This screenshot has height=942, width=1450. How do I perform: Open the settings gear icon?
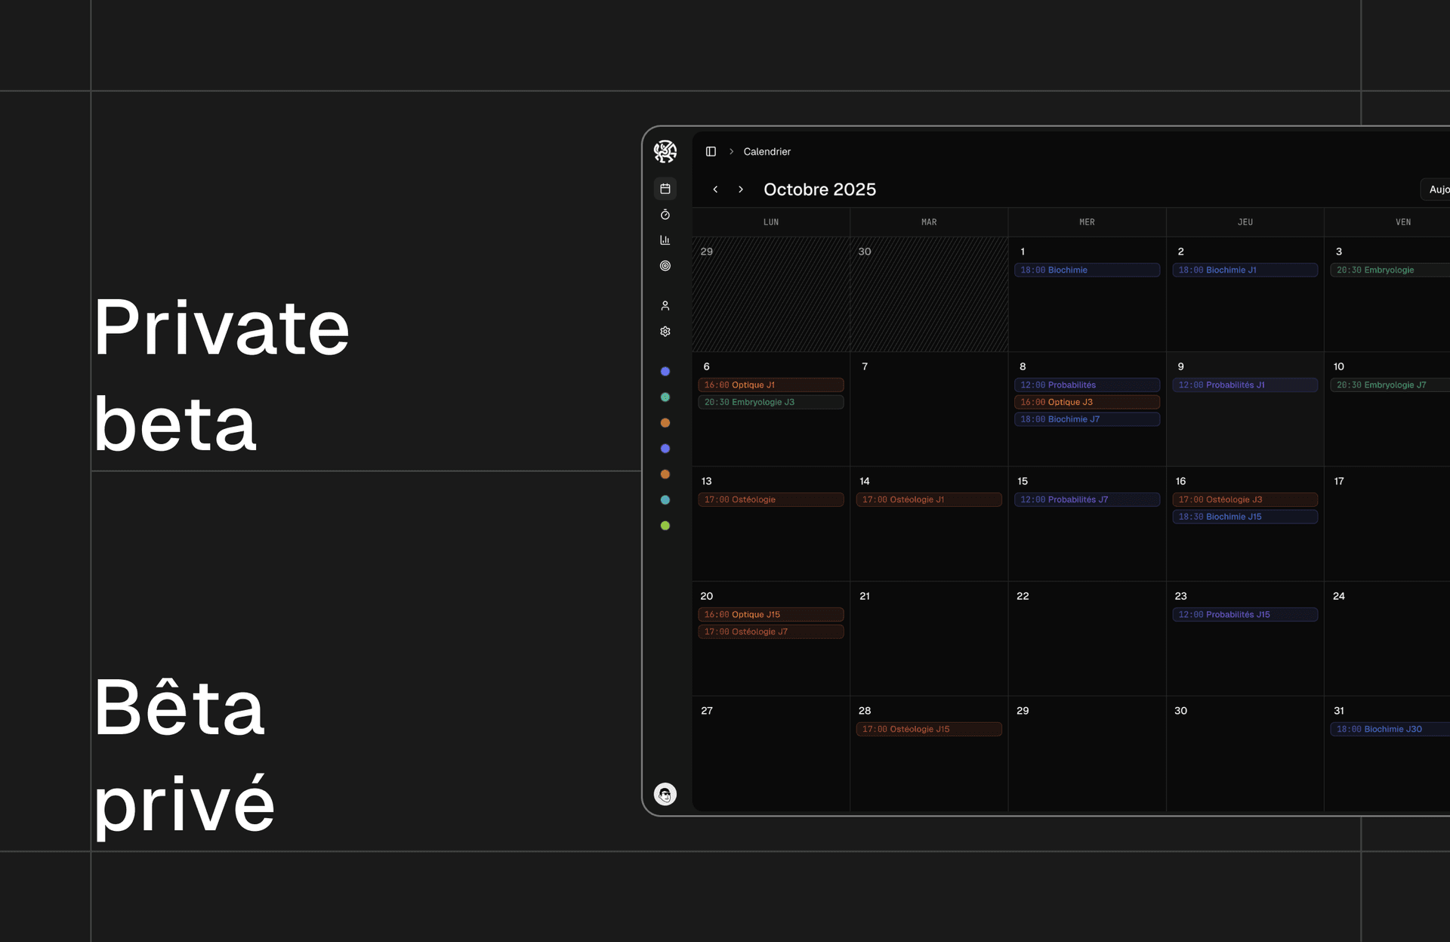click(665, 332)
